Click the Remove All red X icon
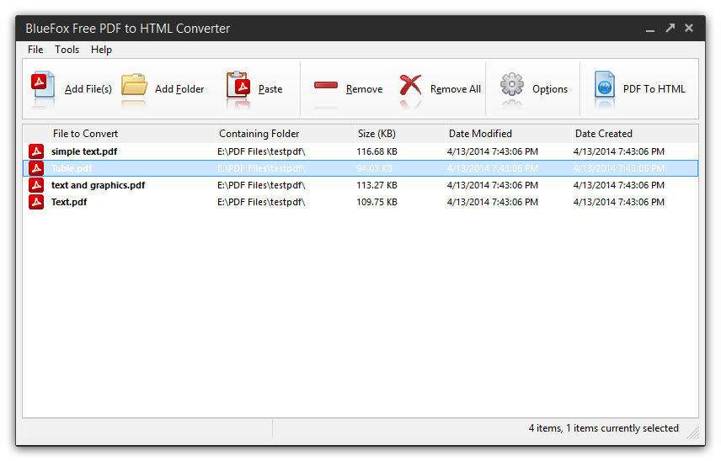The image size is (721, 461). pos(410,86)
